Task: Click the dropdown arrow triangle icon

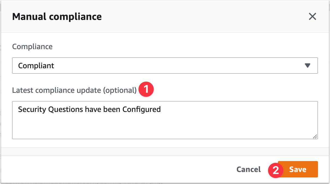Action: (308, 66)
